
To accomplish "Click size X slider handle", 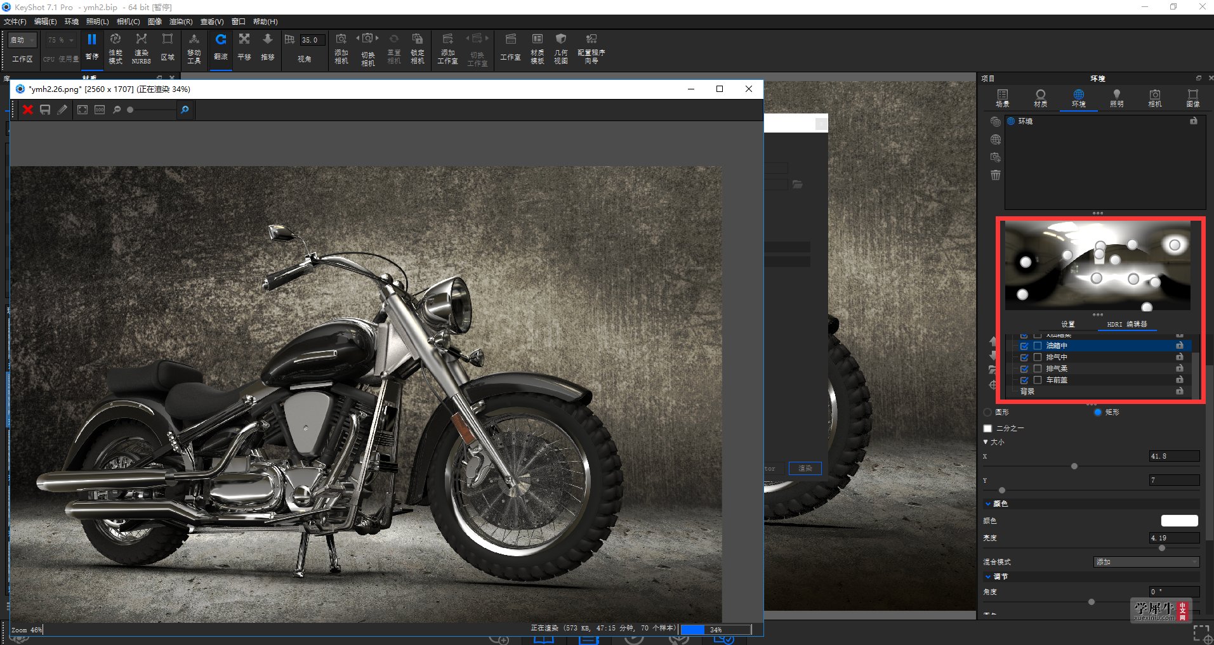I will (x=1074, y=466).
